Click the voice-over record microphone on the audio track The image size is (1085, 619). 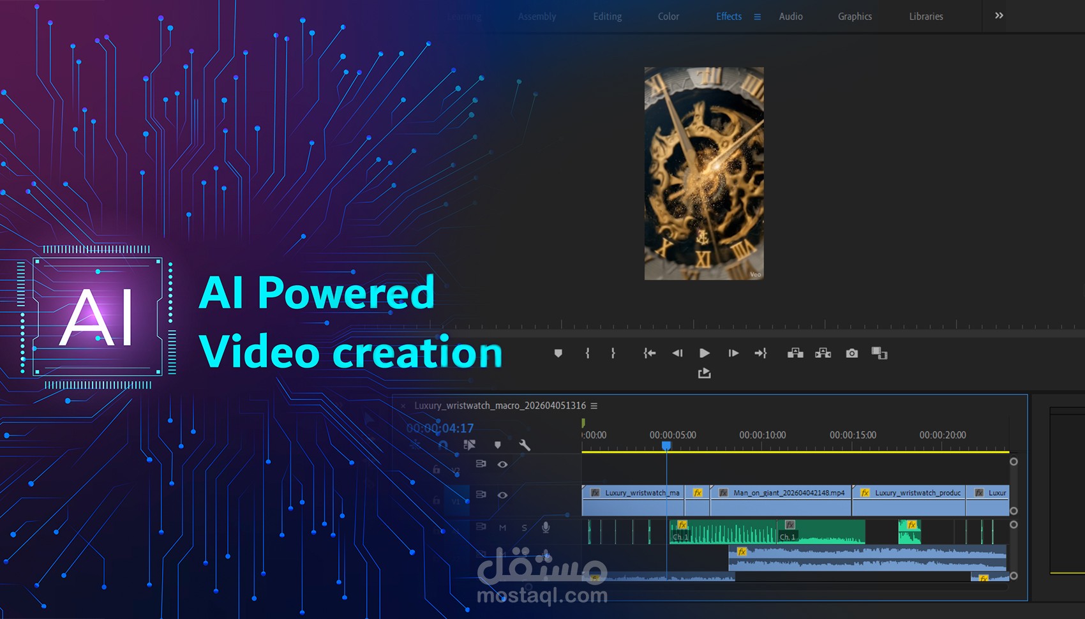(546, 527)
